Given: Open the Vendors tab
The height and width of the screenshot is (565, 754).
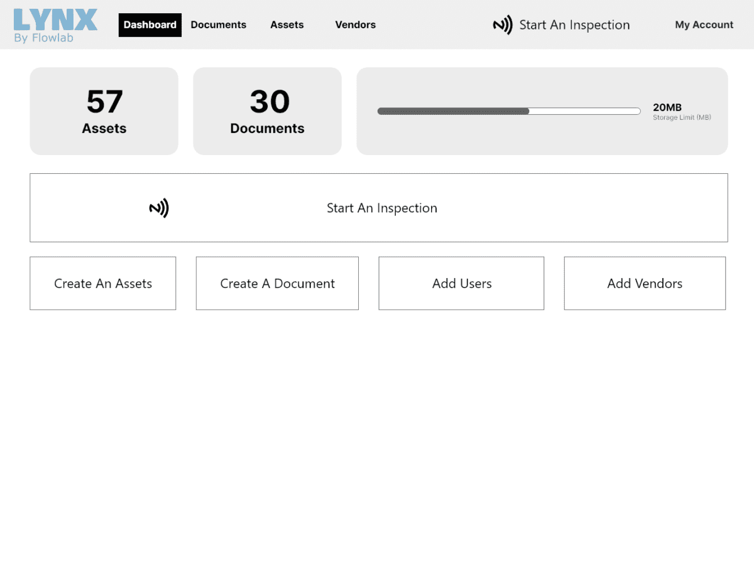Looking at the screenshot, I should 355,25.
